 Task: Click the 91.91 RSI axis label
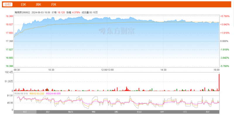(x=10, y=96)
